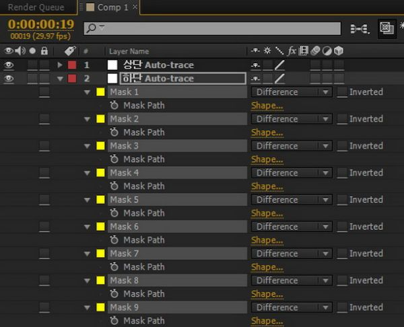Toggle the stopwatch for Mask 7 Mask Path
Screen dimensions: 404x327
coord(114,266)
